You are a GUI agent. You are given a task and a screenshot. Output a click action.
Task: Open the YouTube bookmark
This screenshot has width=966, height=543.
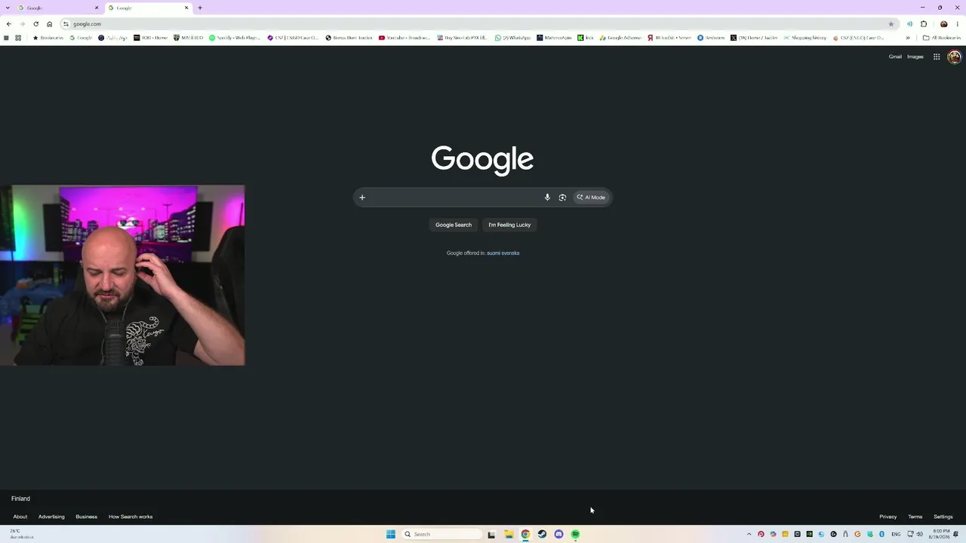[x=405, y=38]
